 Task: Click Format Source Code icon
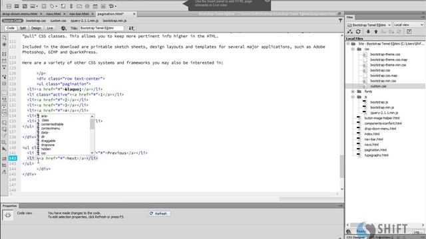coord(4,172)
